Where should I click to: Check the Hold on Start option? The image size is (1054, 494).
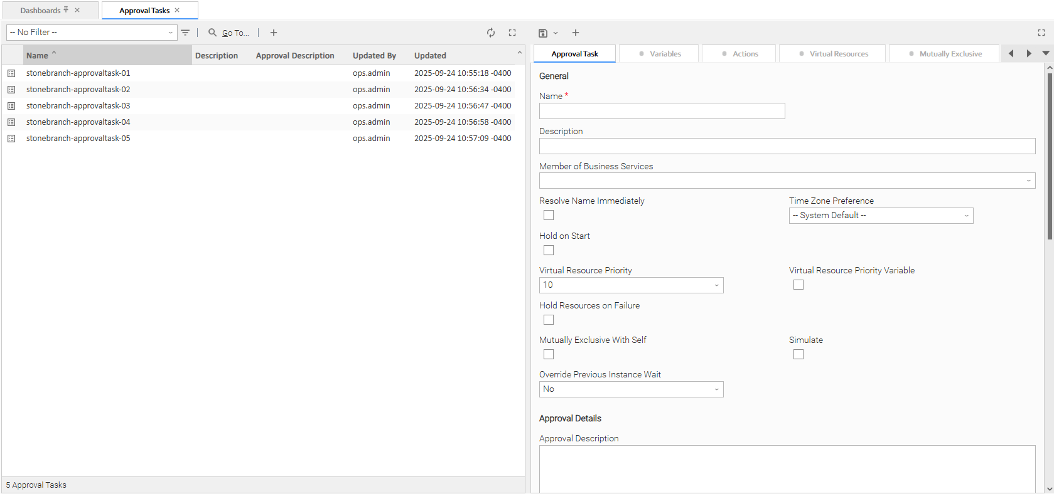pos(549,250)
